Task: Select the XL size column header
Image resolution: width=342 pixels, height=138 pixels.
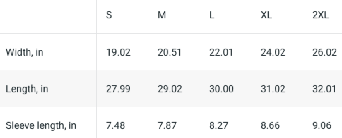Action: pos(266,15)
